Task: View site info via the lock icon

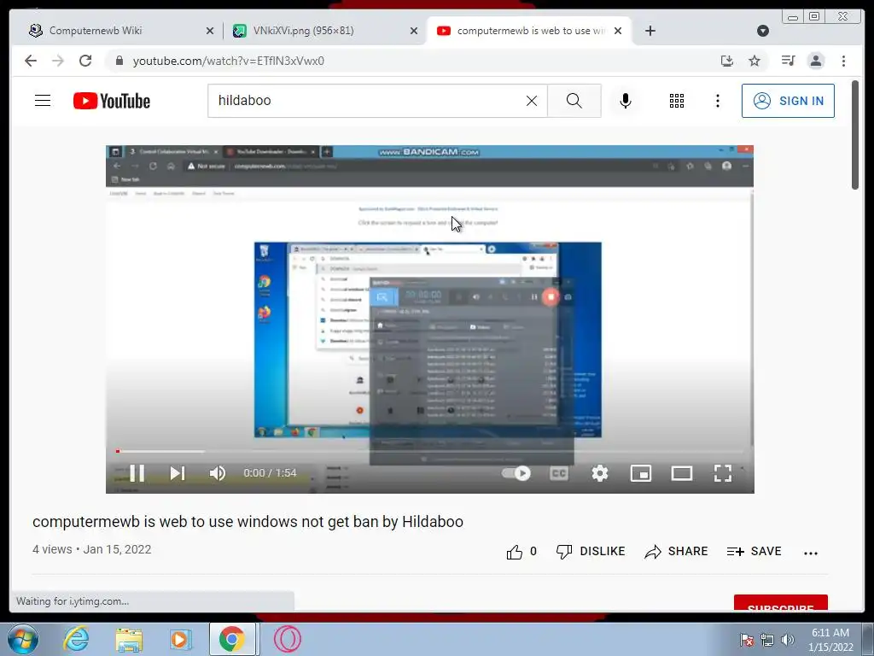Action: click(119, 61)
